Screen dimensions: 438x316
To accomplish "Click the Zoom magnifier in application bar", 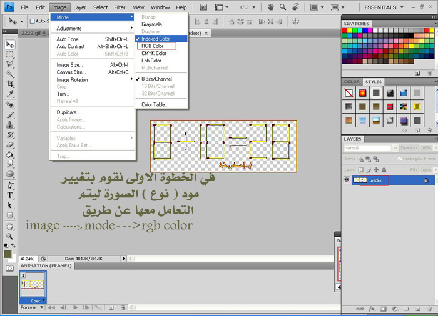I will (283, 7).
